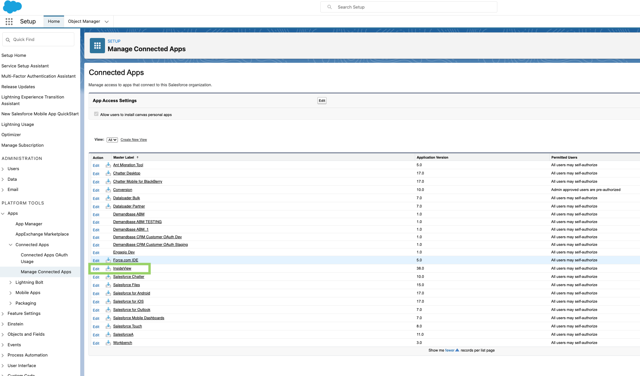
Task: Click the fewer records per page link
Action: pyautogui.click(x=450, y=350)
